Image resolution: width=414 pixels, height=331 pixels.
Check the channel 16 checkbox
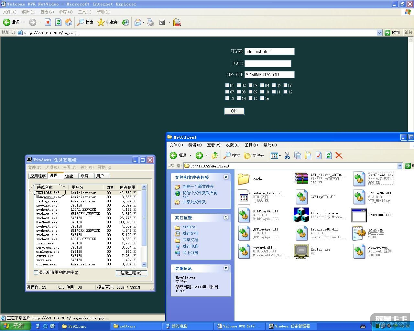262,98
